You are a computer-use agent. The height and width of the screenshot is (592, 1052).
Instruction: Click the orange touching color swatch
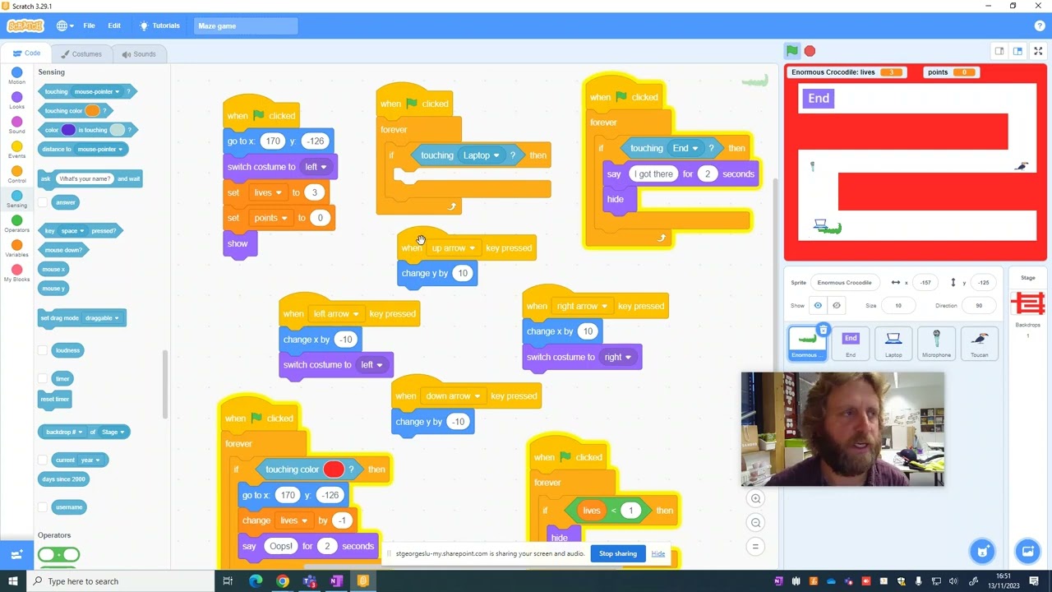(x=92, y=110)
